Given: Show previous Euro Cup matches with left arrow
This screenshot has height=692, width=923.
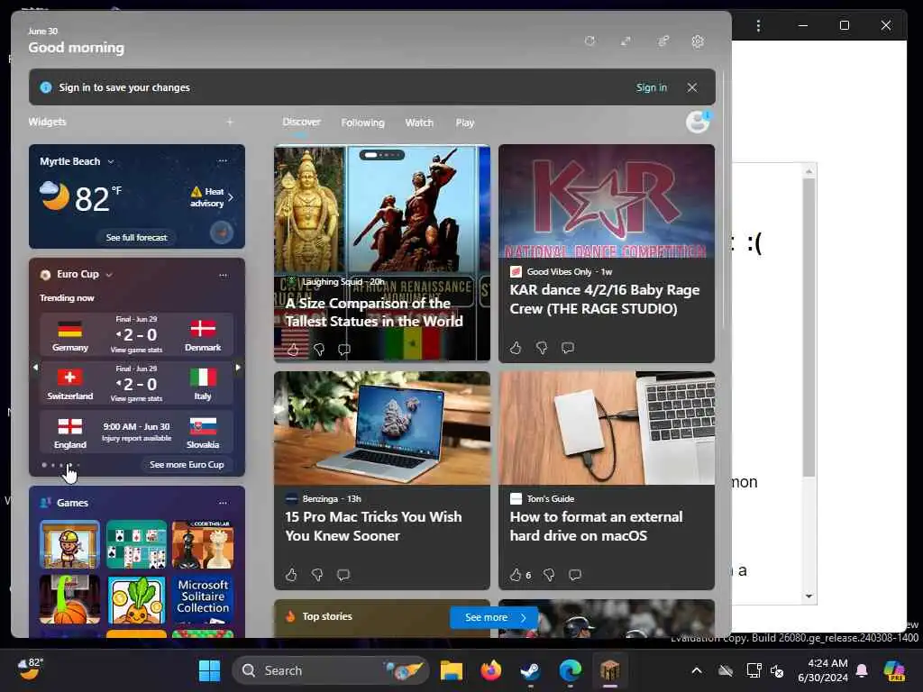Looking at the screenshot, I should click(x=35, y=368).
